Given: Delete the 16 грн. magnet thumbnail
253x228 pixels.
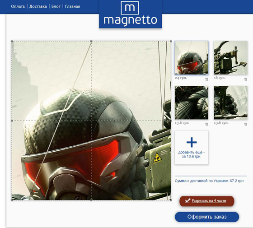Looking at the screenshot, I should pyautogui.click(x=246, y=79).
